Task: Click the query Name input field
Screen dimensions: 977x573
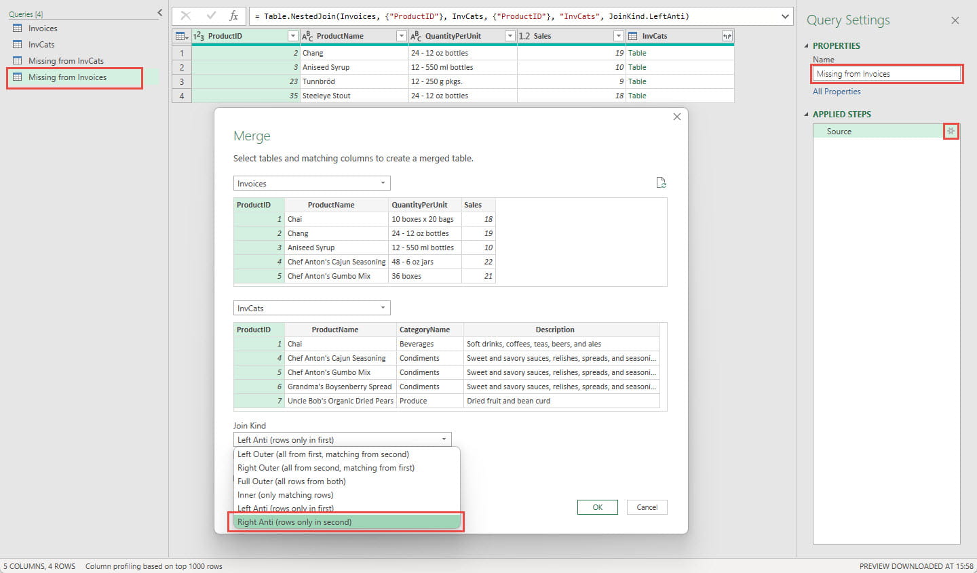Action: click(886, 73)
